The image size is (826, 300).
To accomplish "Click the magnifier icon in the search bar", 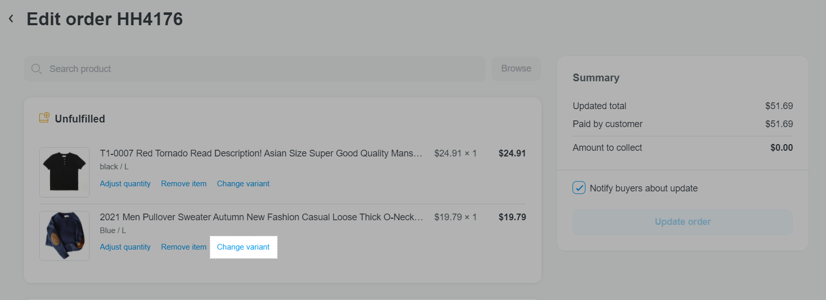I will pos(36,69).
